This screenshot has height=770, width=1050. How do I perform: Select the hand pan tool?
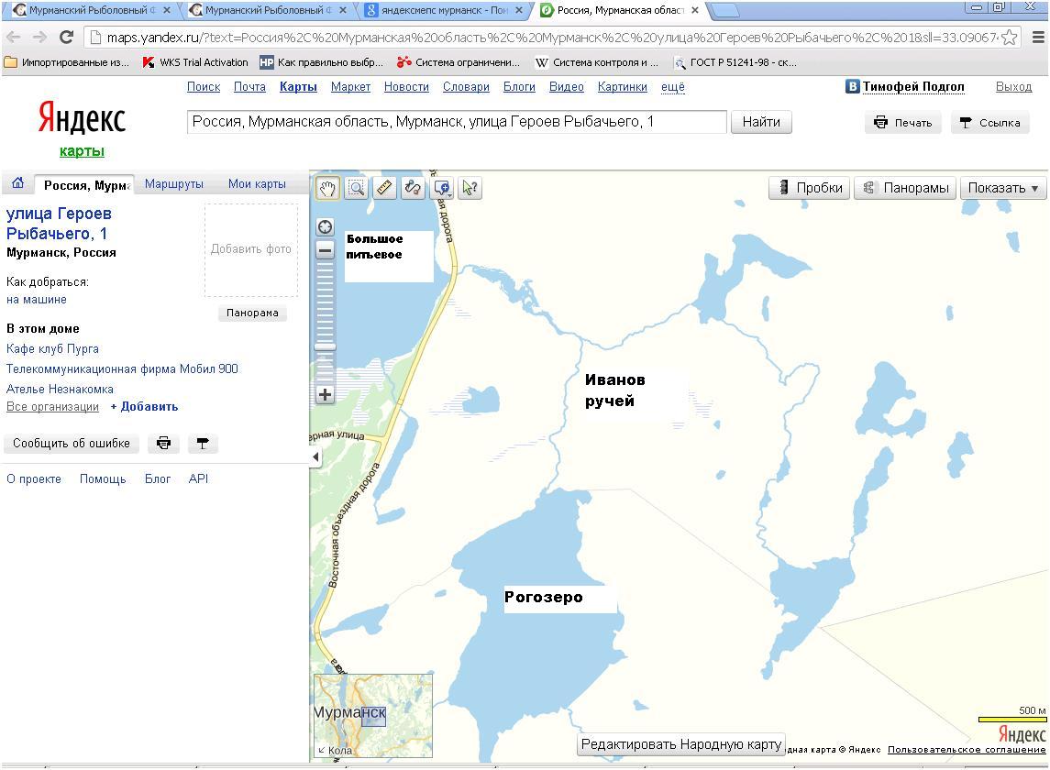click(327, 188)
